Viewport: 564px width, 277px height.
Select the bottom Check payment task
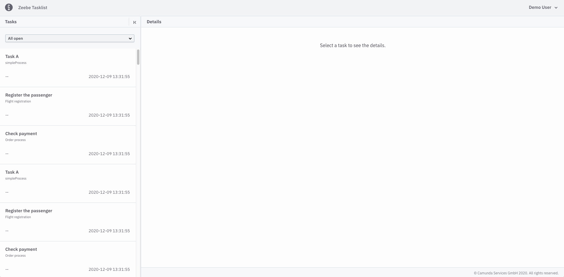pyautogui.click(x=21, y=249)
